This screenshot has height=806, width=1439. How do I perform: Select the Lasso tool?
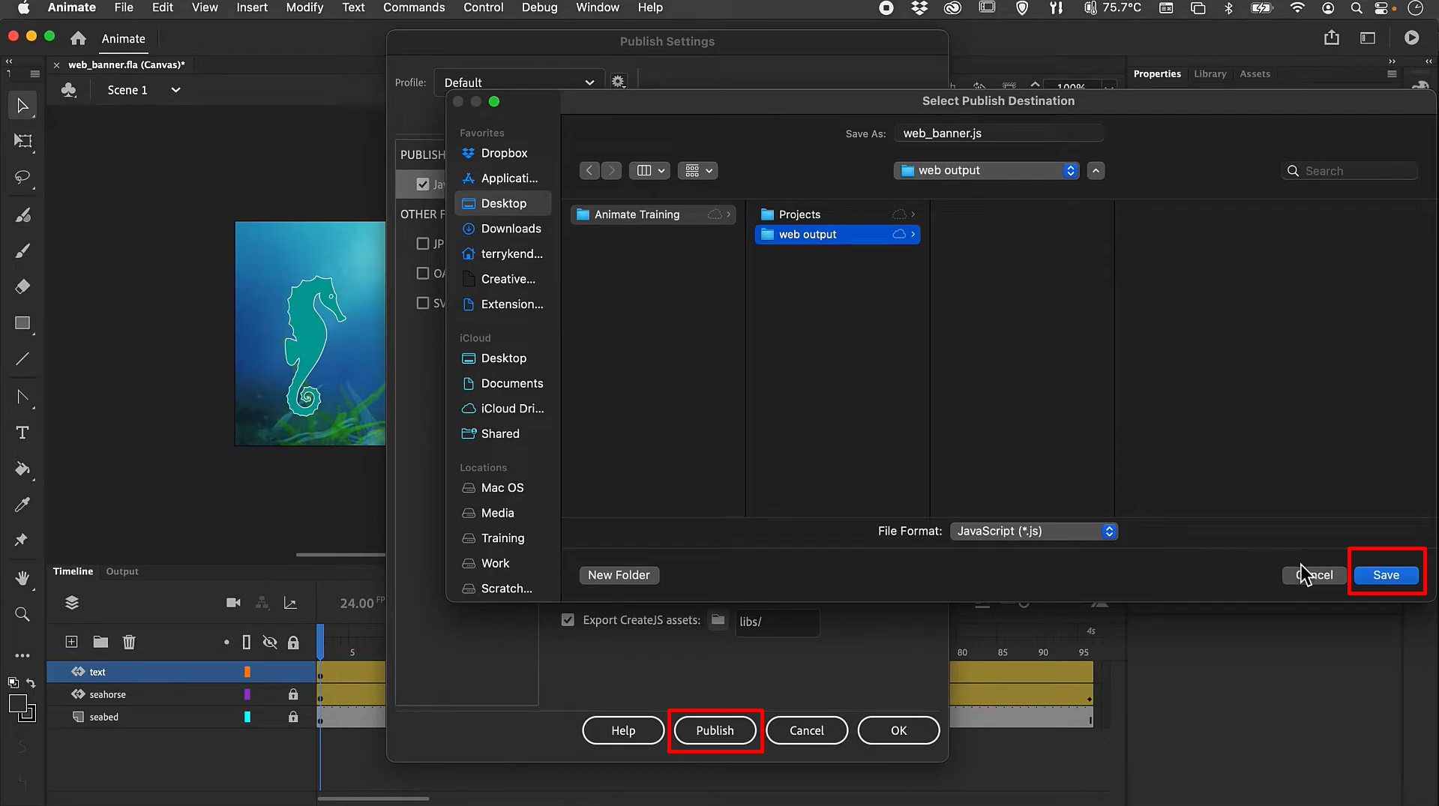pos(22,178)
